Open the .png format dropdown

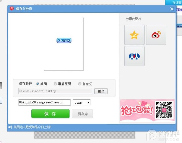click(x=82, y=102)
